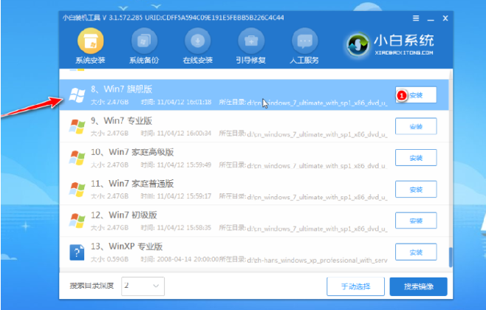
Task: Switch to 引导修复 tab label
Action: pos(251,60)
